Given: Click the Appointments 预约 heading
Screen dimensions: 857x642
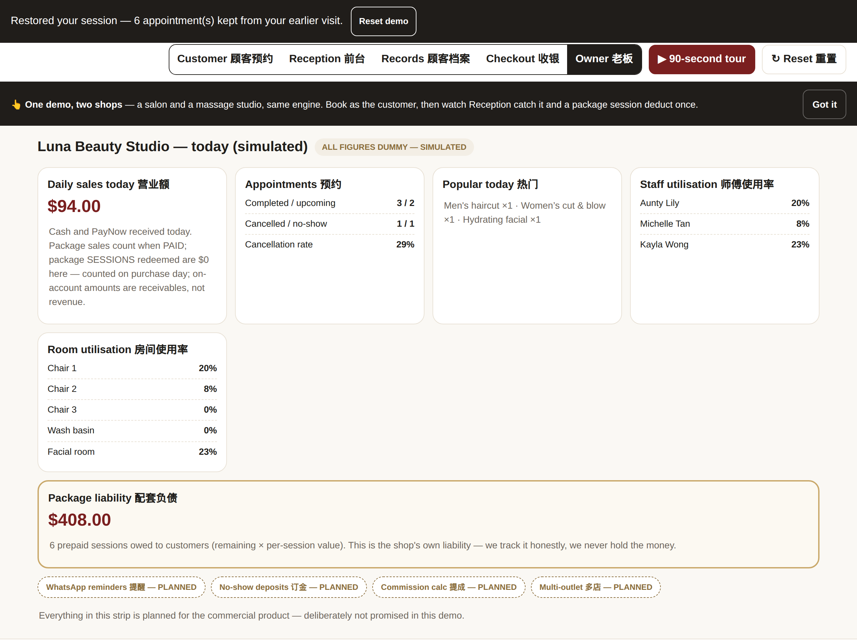Looking at the screenshot, I should (x=293, y=184).
